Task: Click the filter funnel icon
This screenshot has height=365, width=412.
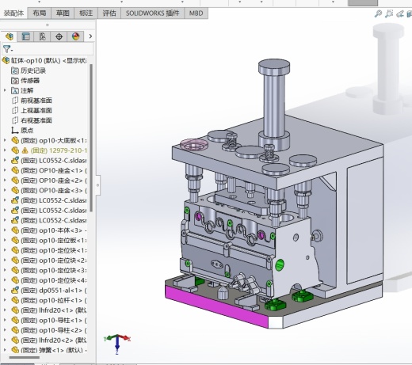Action: point(6,49)
